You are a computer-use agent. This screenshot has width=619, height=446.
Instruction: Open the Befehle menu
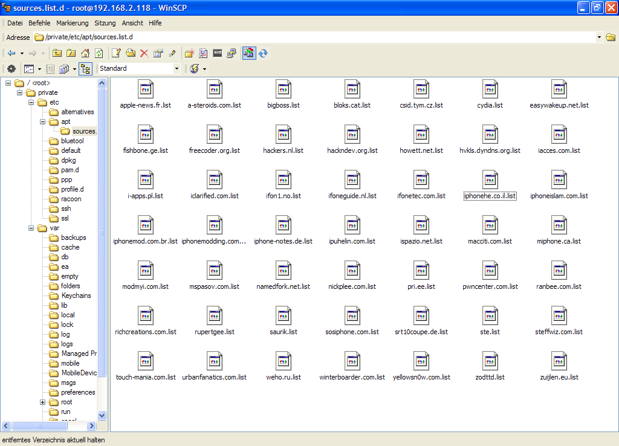click(39, 23)
